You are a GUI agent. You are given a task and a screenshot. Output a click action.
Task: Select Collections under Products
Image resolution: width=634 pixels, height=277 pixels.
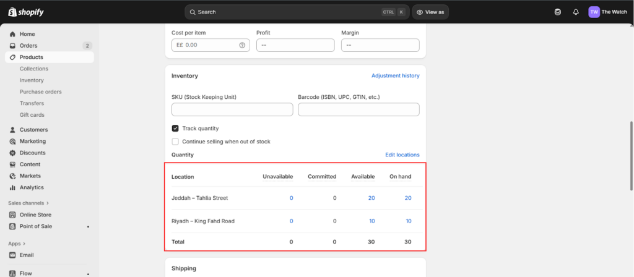[x=33, y=69]
